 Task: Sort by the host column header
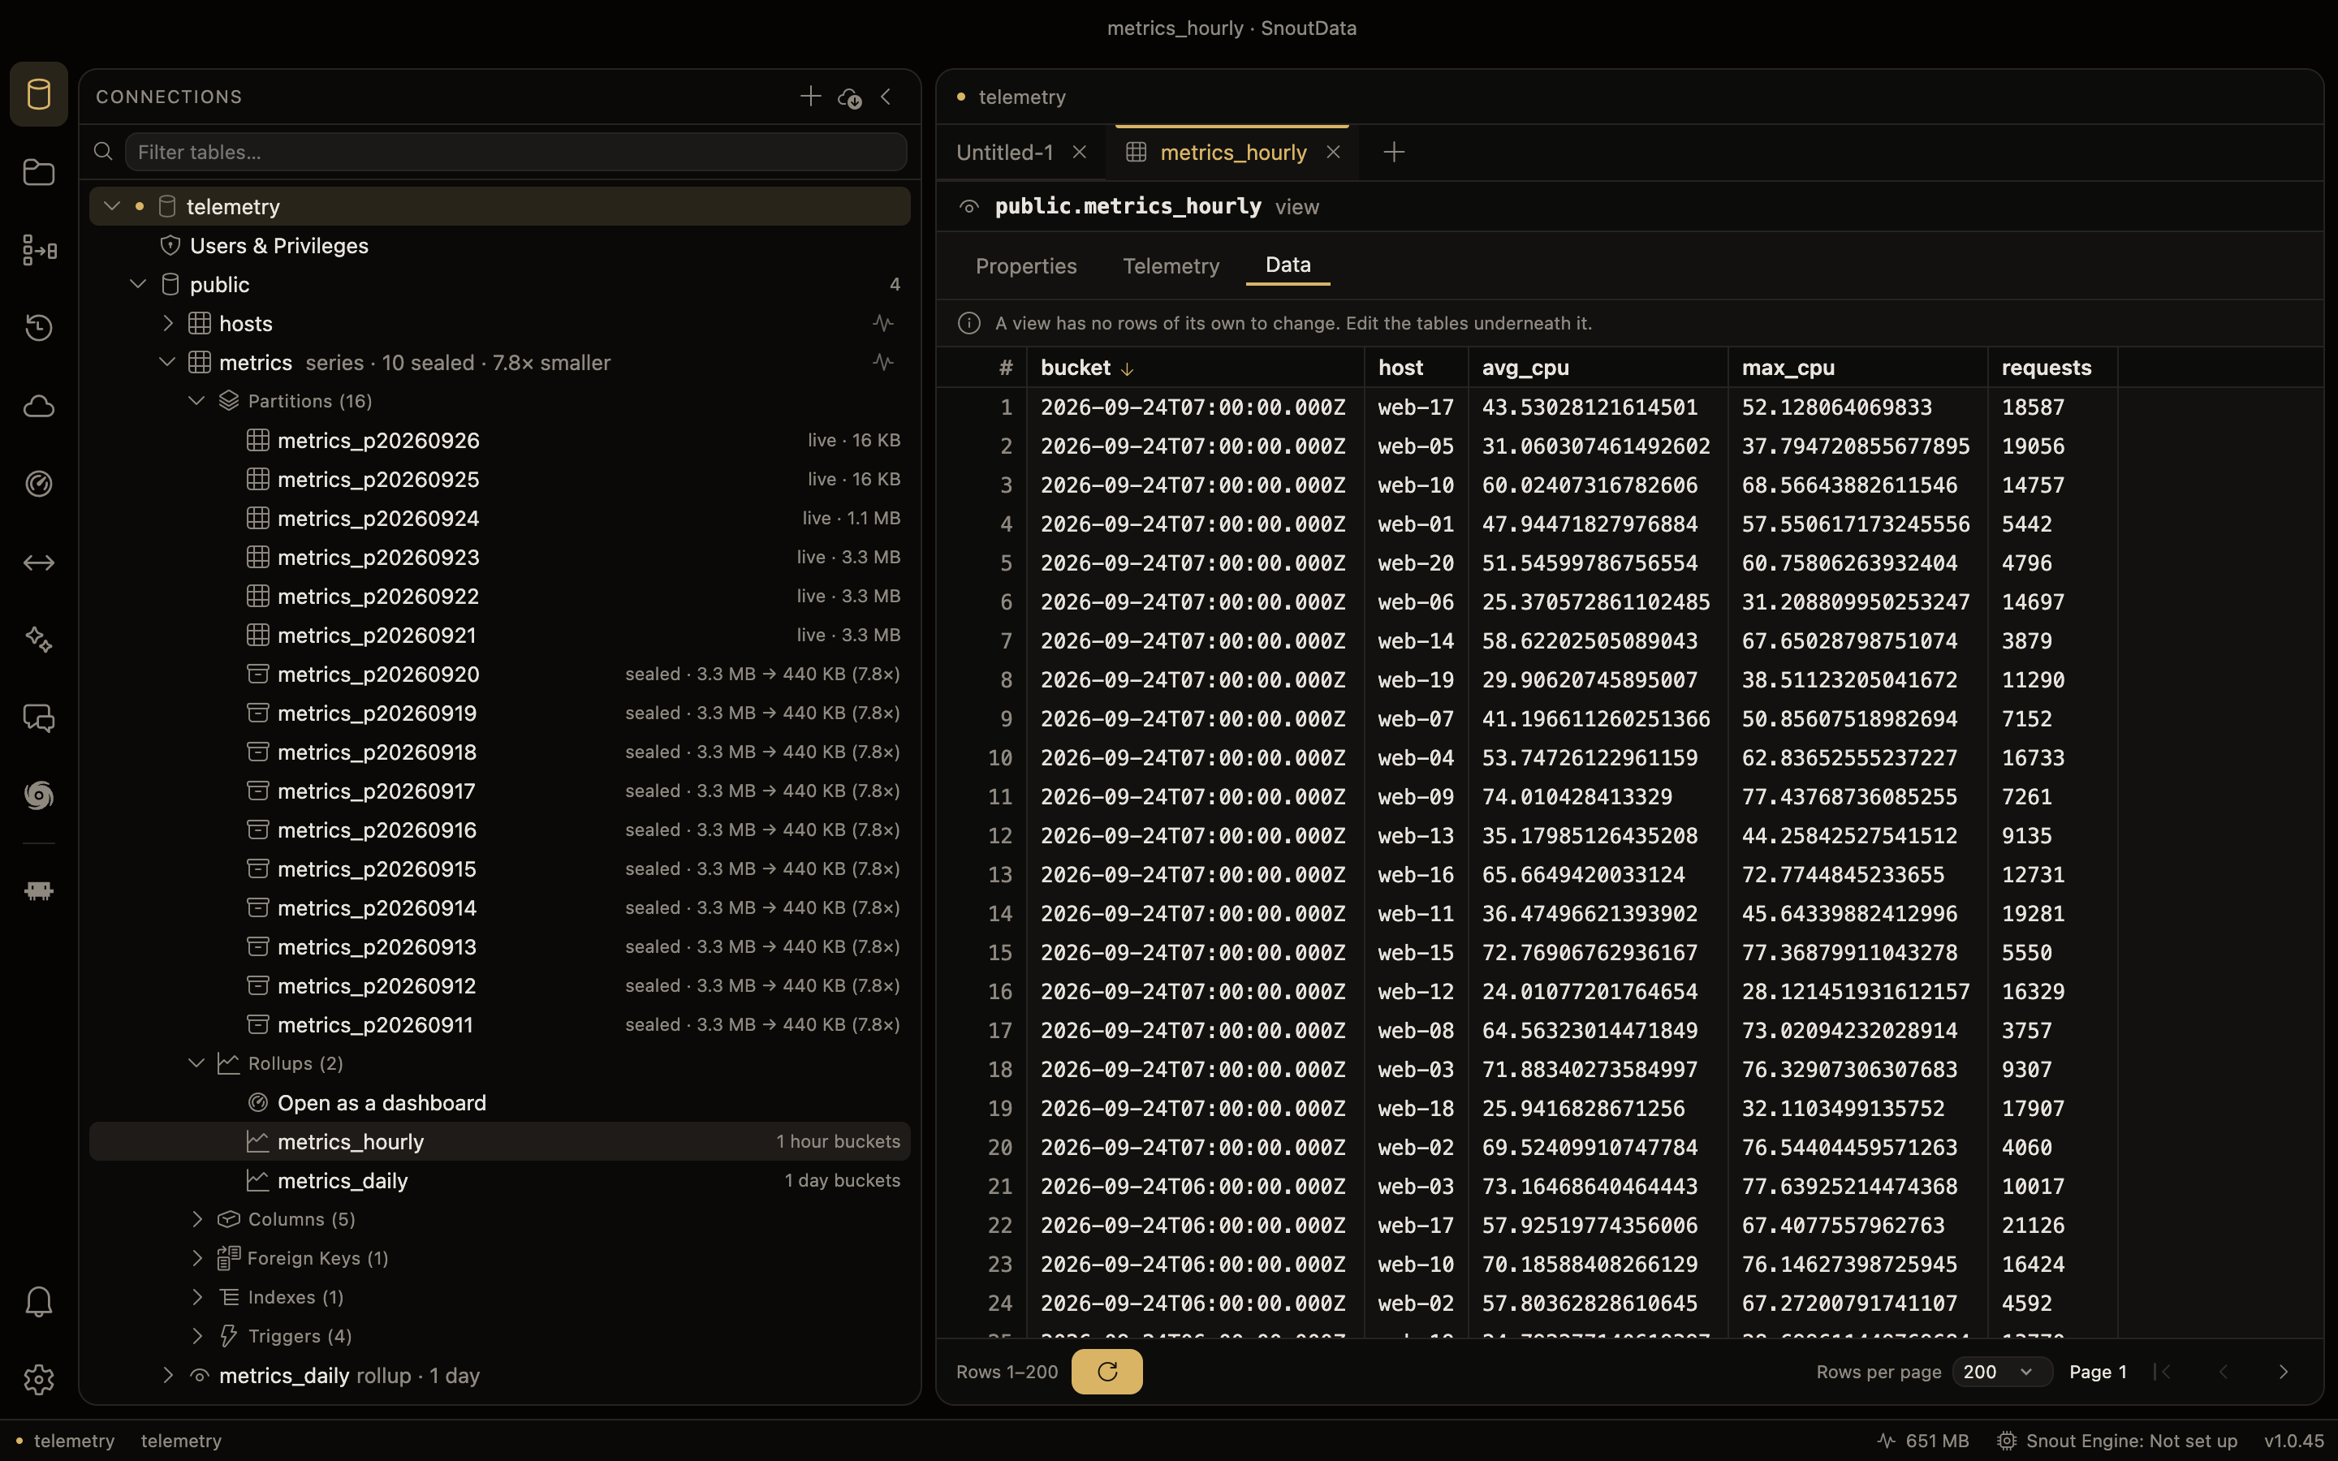[x=1417, y=367]
